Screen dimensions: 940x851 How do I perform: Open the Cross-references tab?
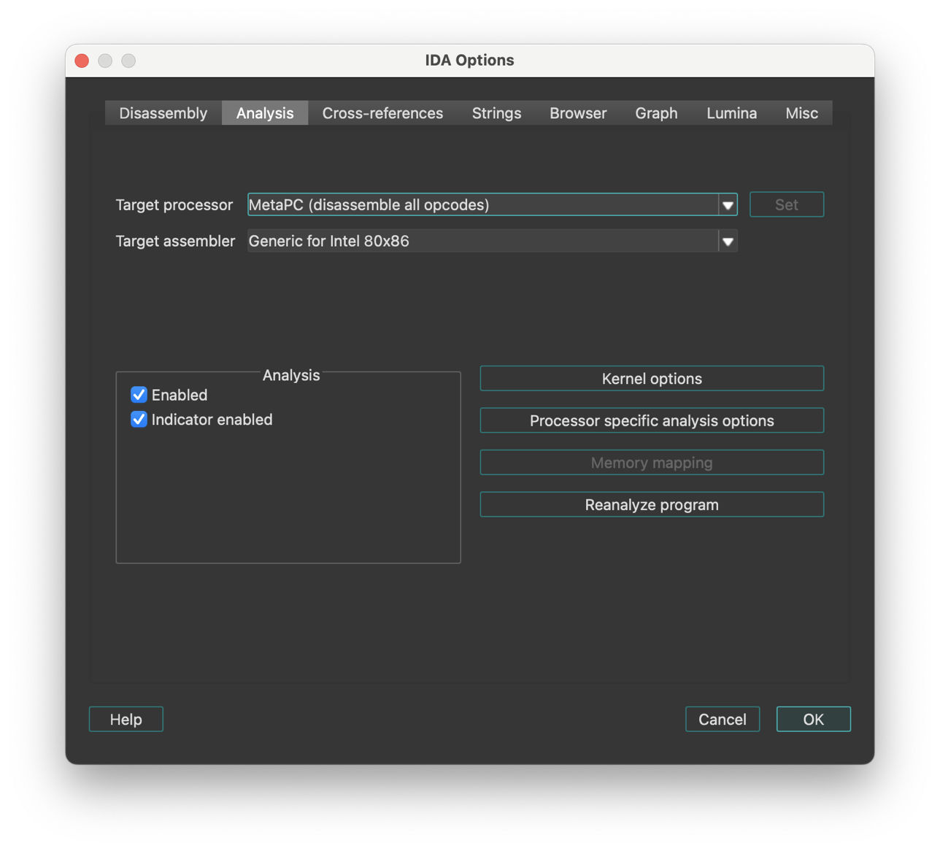point(382,113)
